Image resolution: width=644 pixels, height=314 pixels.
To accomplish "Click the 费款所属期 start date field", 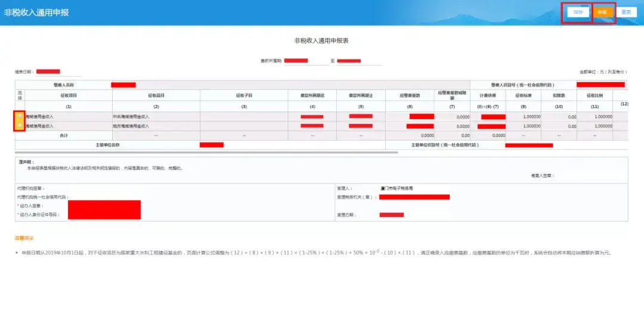I will coord(296,61).
